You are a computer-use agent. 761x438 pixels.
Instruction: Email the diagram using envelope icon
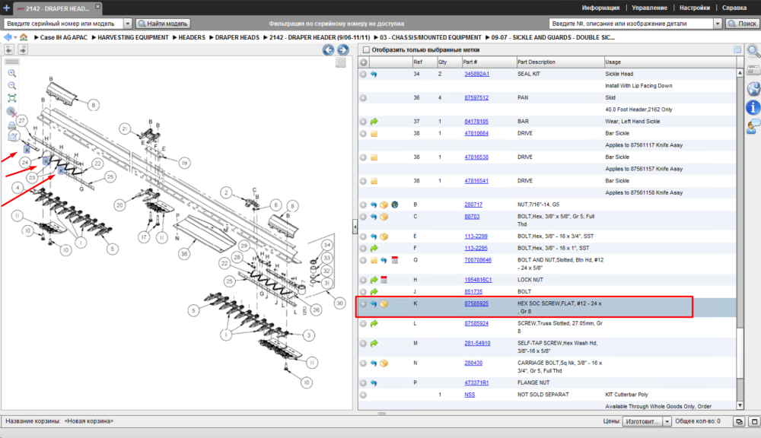[x=13, y=137]
